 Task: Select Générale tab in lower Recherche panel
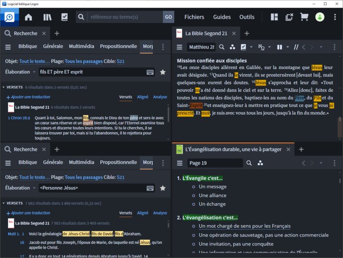53,163
